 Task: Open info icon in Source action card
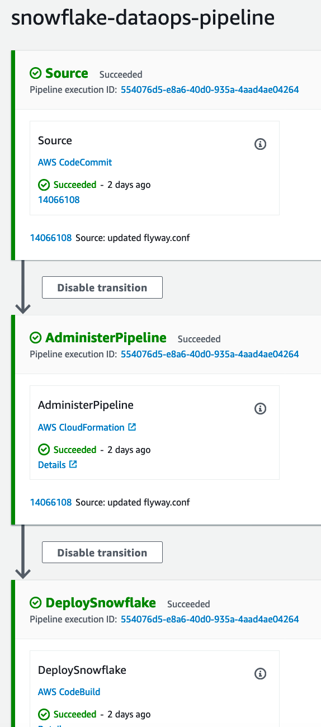(x=260, y=144)
